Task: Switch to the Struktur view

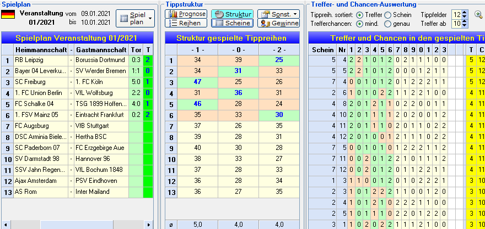Action: pos(232,14)
